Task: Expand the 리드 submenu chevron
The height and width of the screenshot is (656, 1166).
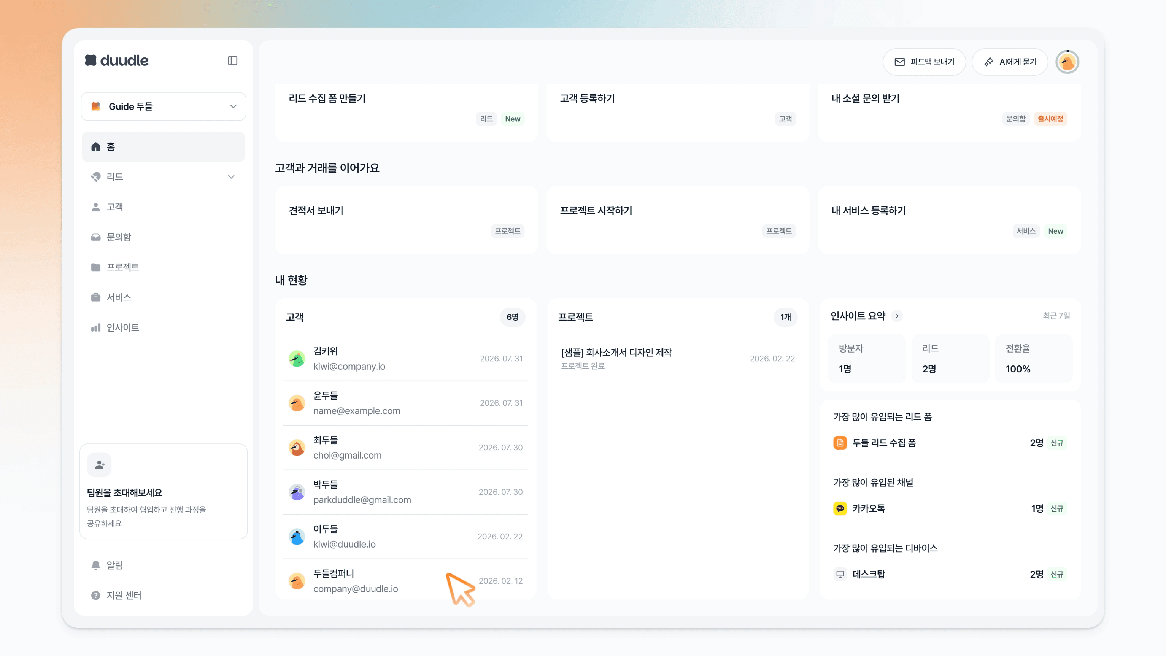Action: coord(231,177)
